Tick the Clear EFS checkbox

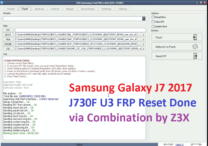153,22
